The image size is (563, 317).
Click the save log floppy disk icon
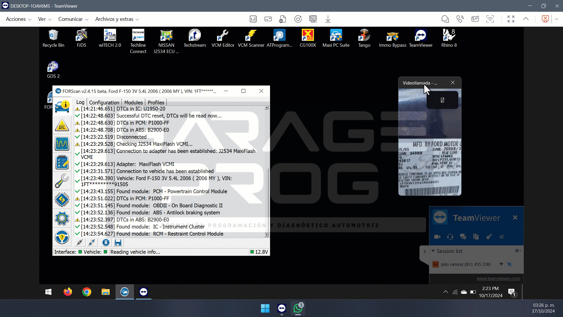(x=118, y=242)
